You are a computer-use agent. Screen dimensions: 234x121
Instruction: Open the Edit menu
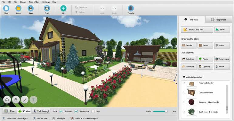tap(9, 2)
